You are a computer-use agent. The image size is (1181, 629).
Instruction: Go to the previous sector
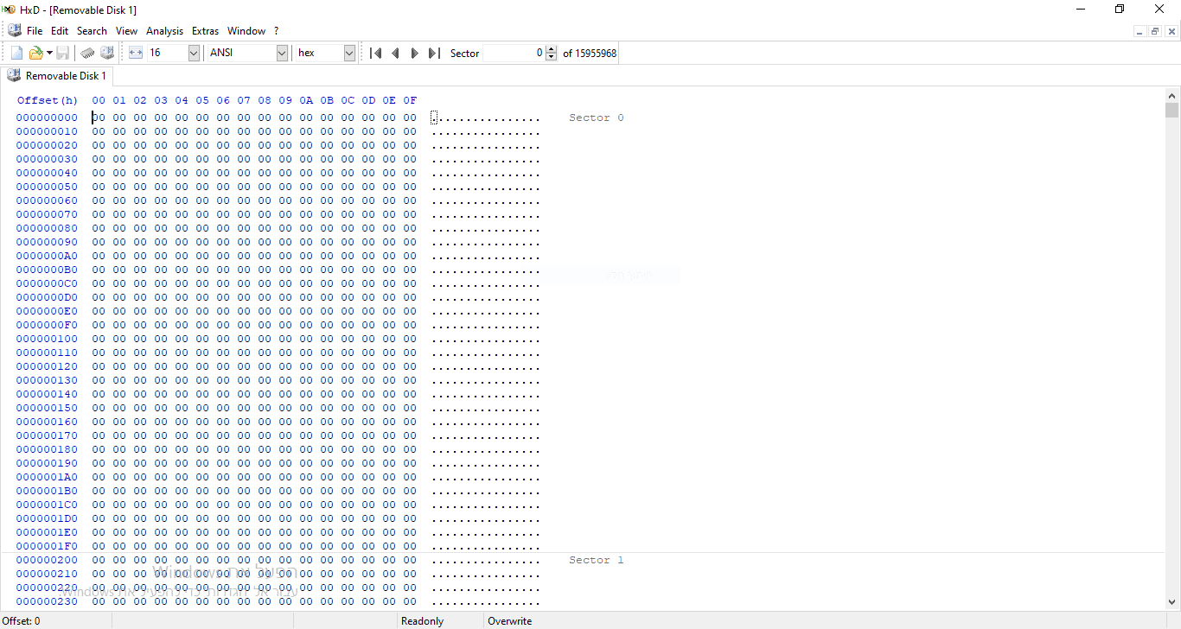(395, 53)
